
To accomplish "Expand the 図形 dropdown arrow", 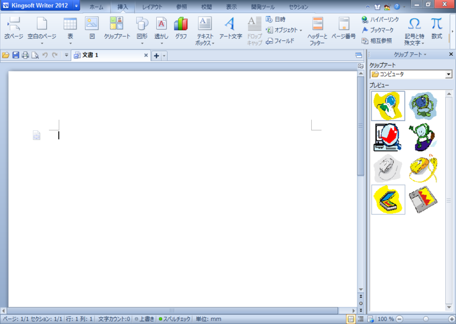I will (x=142, y=44).
